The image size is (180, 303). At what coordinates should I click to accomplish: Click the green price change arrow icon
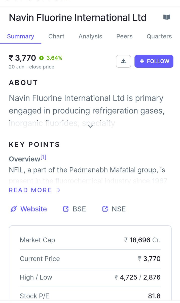41,58
